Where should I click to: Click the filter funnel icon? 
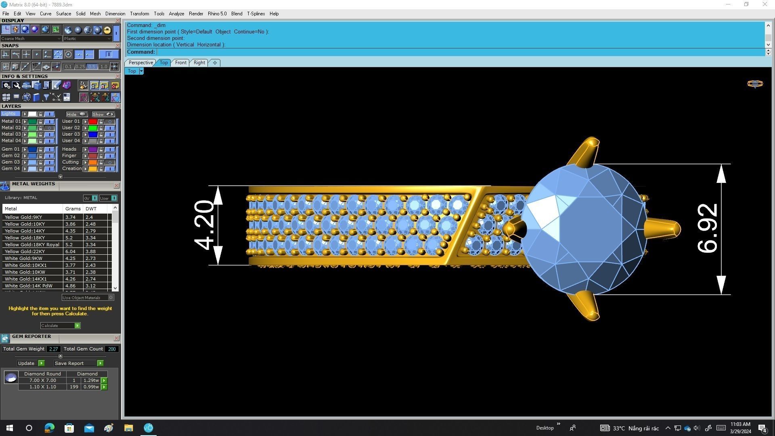click(x=46, y=97)
